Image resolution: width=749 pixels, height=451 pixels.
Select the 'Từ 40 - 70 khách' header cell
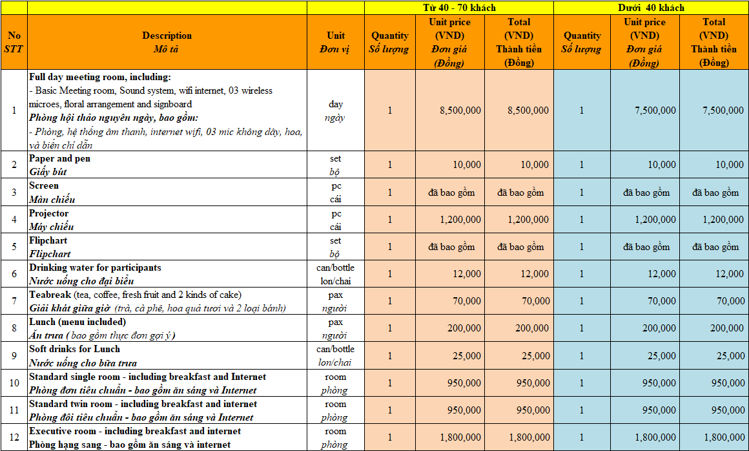tap(459, 8)
